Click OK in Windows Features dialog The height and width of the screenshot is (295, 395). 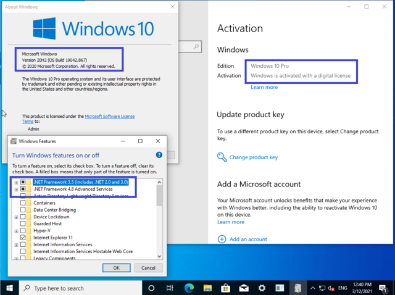pos(117,268)
